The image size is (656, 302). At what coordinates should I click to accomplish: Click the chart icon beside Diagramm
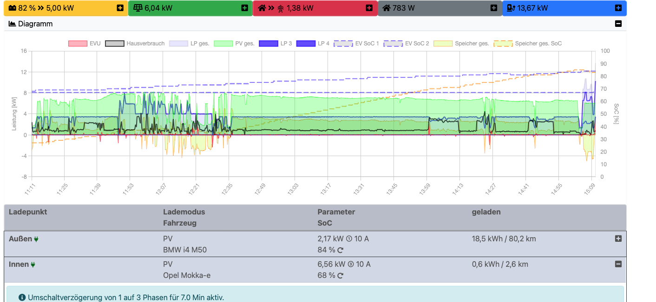[12, 24]
